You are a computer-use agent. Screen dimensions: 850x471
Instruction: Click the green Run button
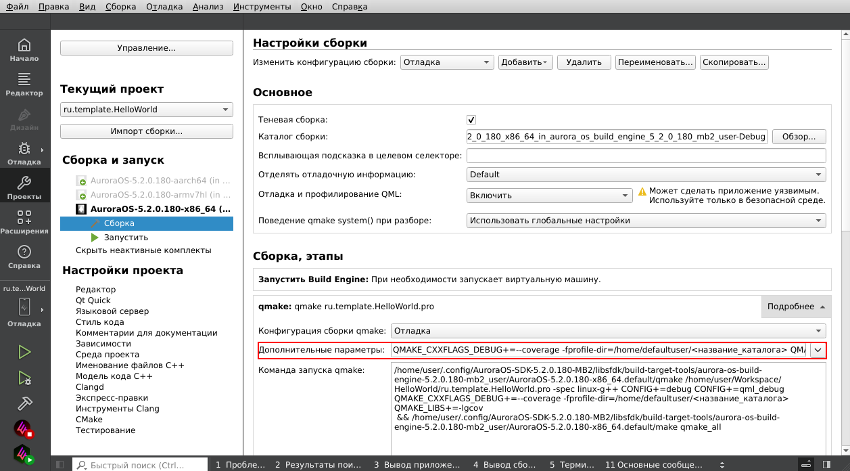[24, 352]
